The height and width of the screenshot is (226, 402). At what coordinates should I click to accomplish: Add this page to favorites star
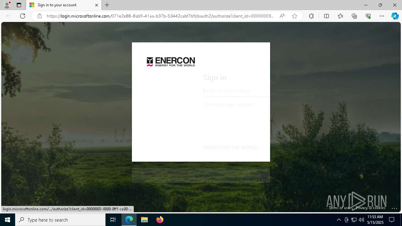(295, 16)
